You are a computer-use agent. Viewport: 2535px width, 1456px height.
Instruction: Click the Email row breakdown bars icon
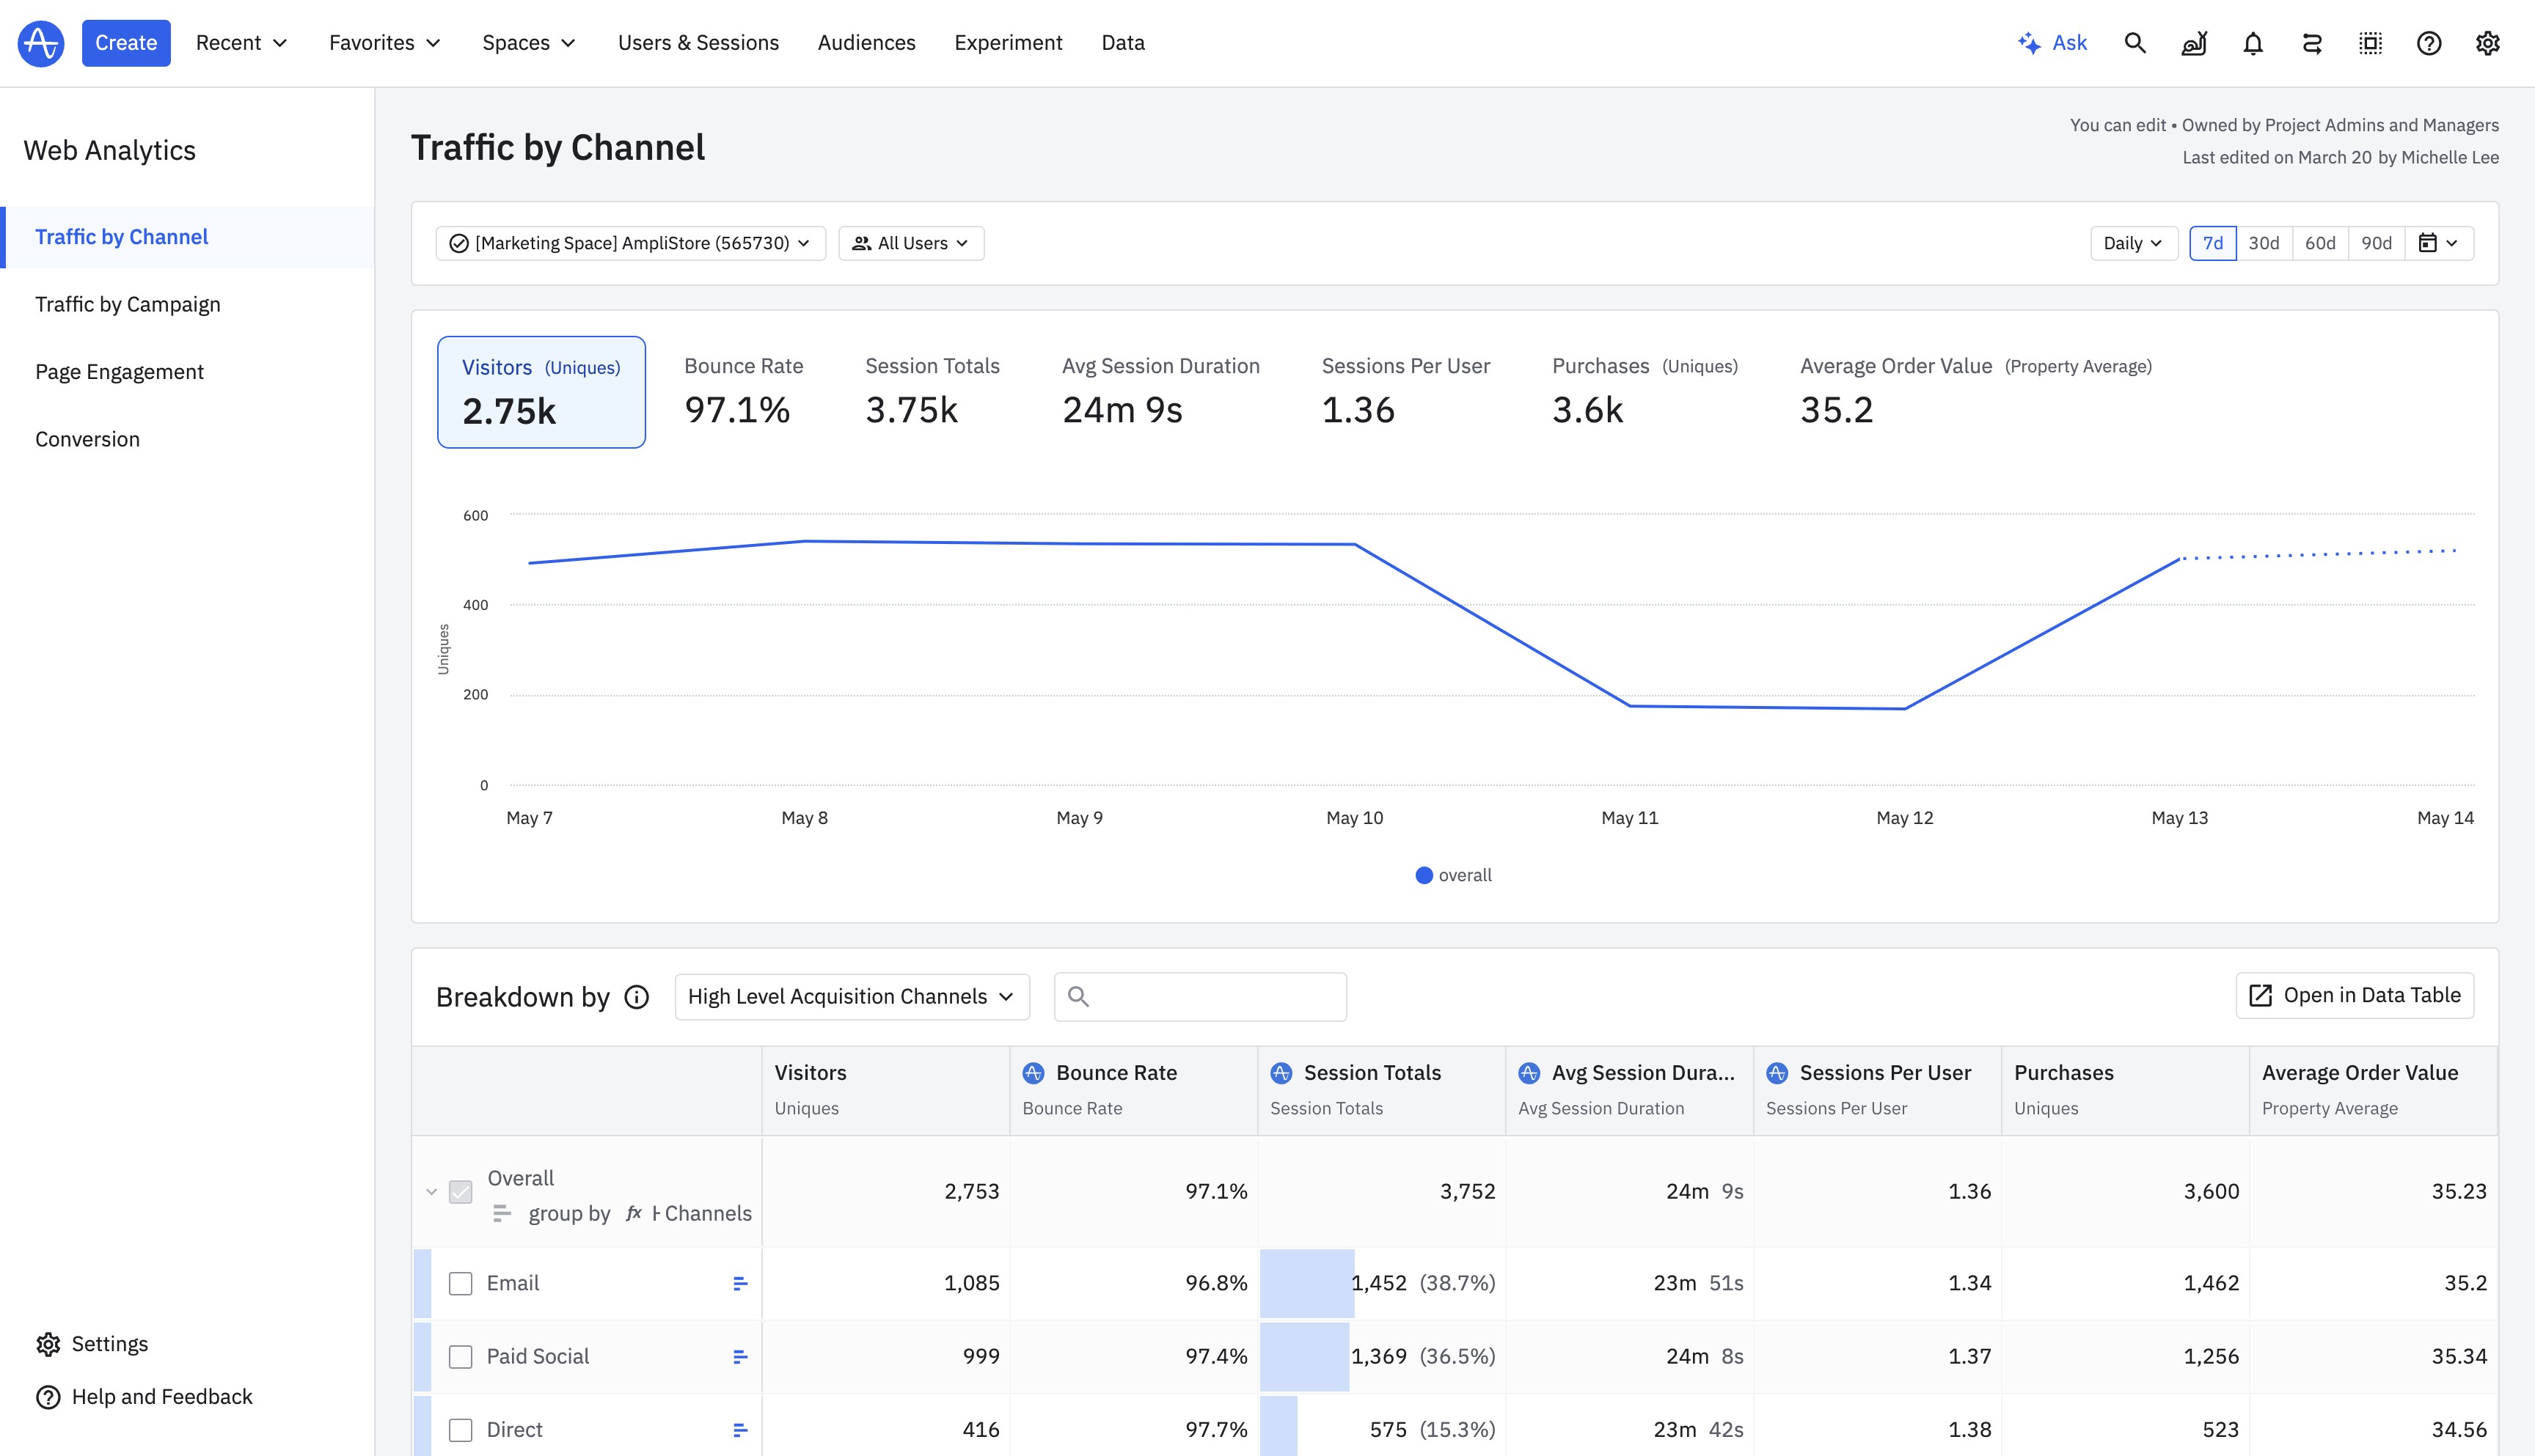(740, 1283)
